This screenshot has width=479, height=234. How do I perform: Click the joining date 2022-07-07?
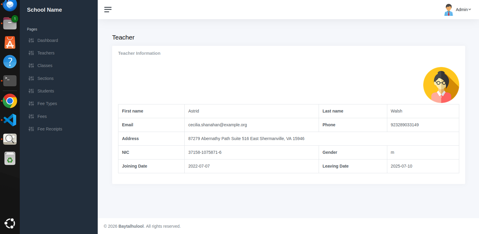pos(199,166)
